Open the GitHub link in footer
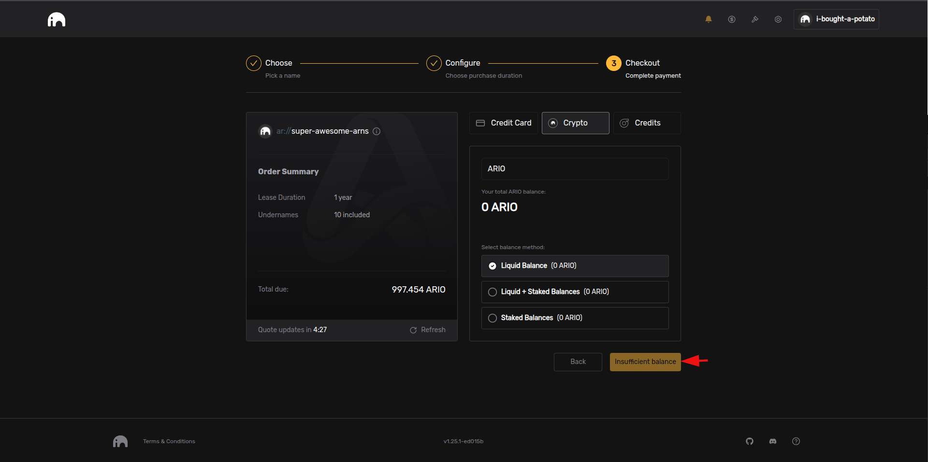 click(x=749, y=441)
